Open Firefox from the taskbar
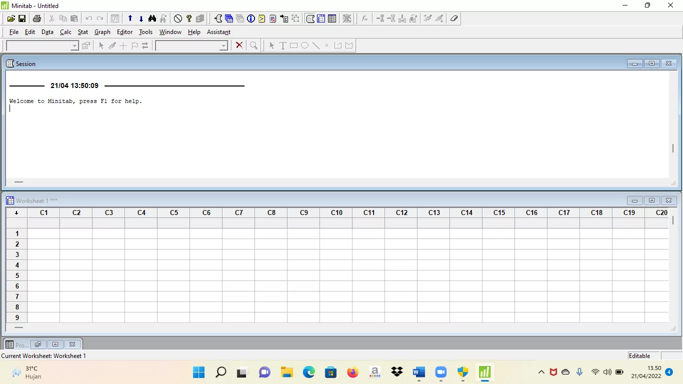 [353, 372]
